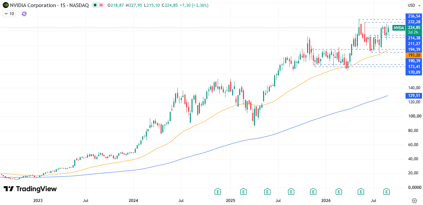
Task: Click the first earnings E marker
Action: pyautogui.click(x=218, y=192)
